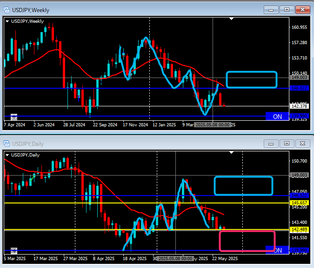The width and height of the screenshot is (314, 268).
Task: Click the 7 Apr 2024 date on Weekly axis
Action: point(14,125)
